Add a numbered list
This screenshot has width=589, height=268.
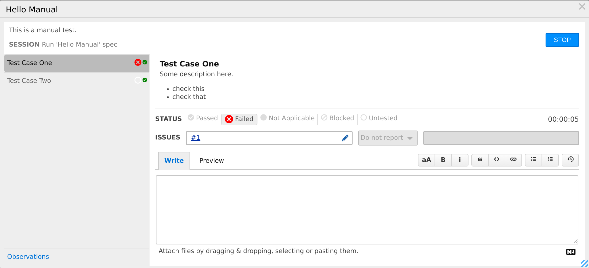550,160
